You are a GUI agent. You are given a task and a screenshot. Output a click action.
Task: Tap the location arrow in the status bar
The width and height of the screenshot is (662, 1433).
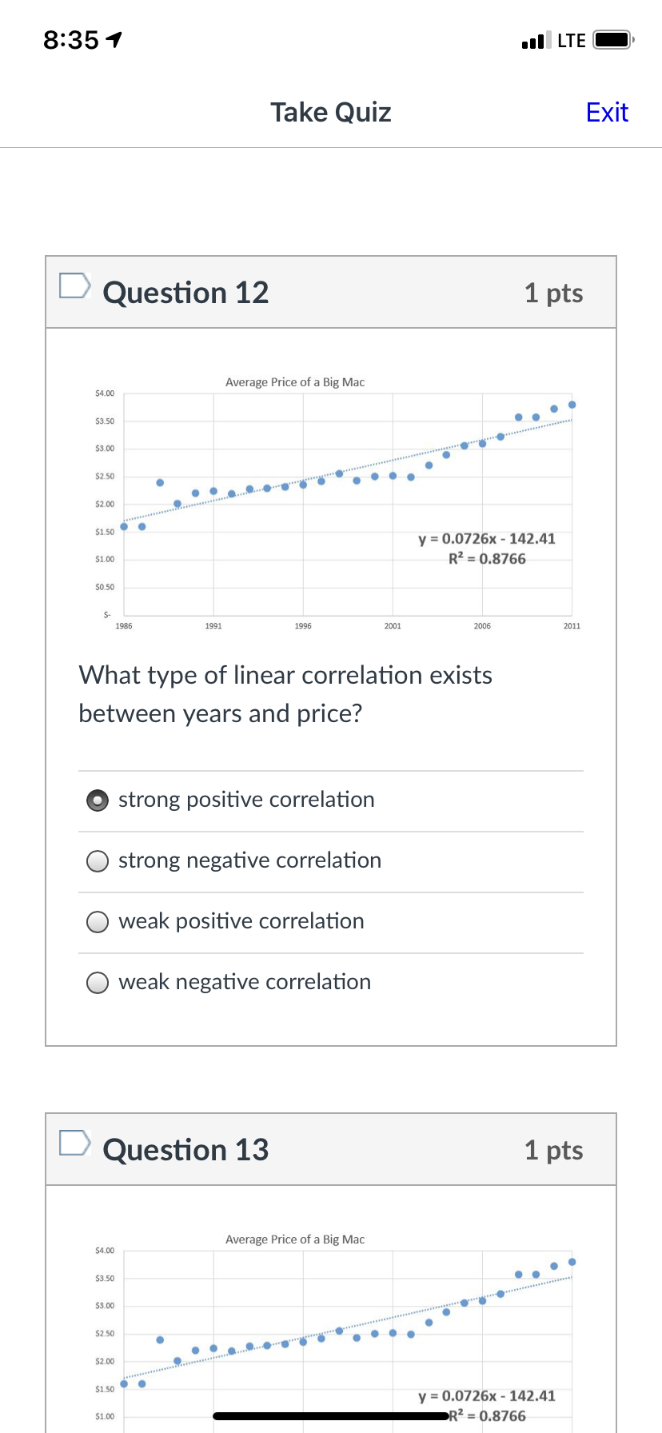114,39
